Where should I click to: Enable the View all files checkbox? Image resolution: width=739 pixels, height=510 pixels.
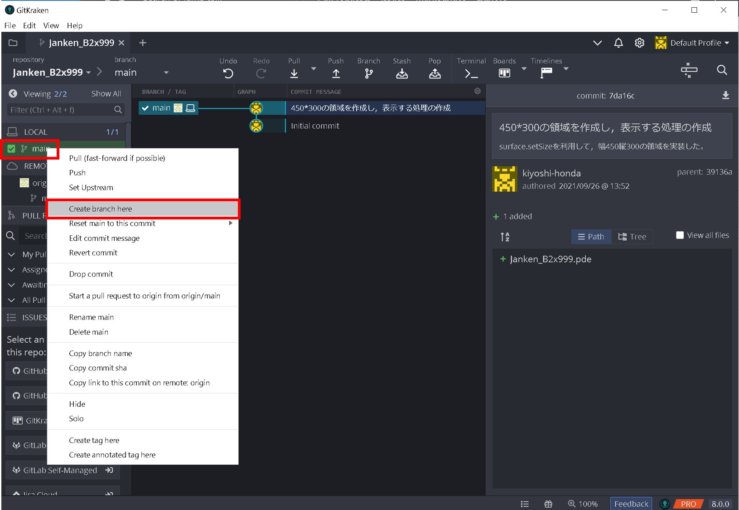coord(680,235)
